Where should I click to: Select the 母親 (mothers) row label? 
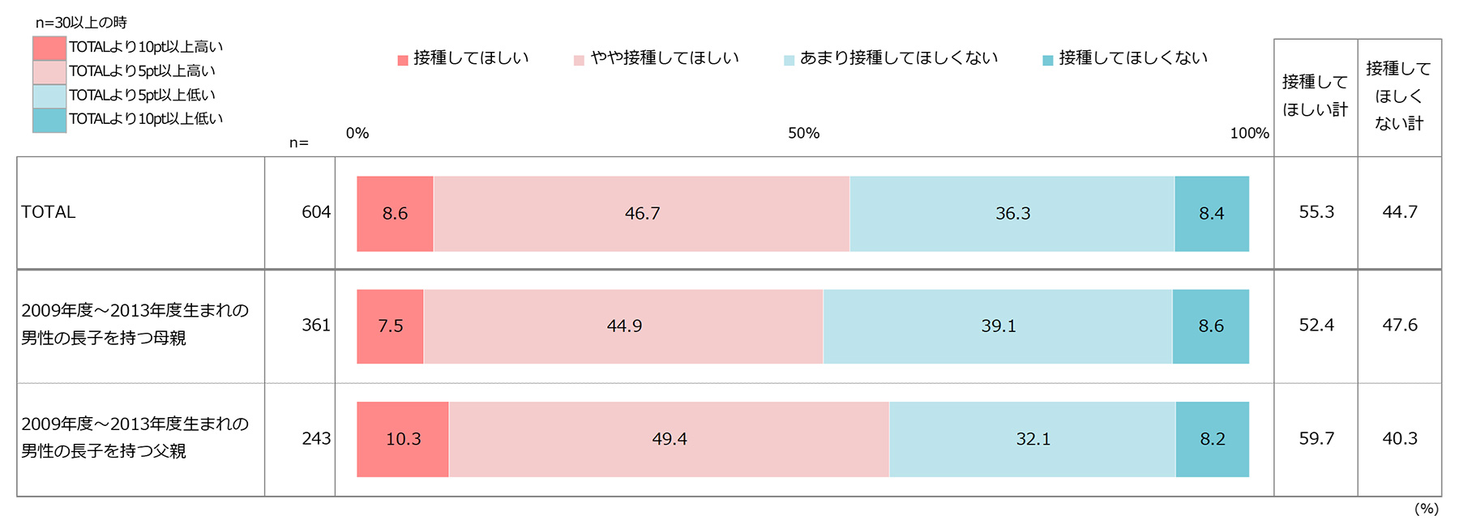(x=135, y=324)
